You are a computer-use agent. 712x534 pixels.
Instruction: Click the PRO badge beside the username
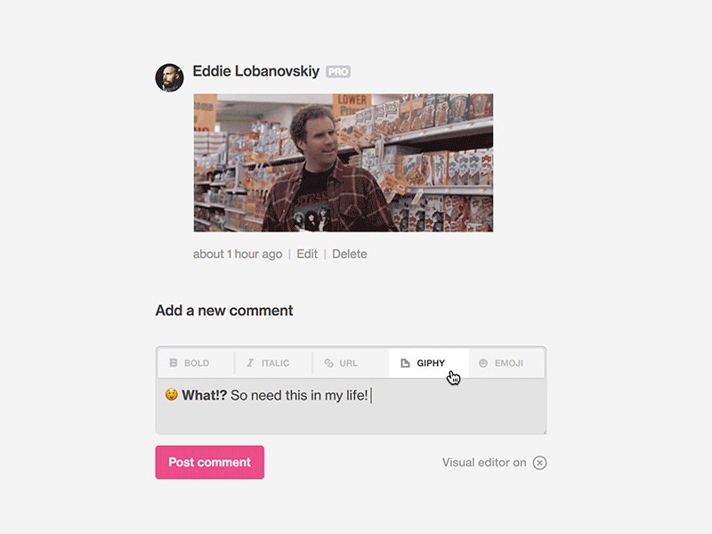click(x=337, y=72)
